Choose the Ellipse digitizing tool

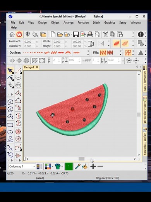click(x=10, y=132)
